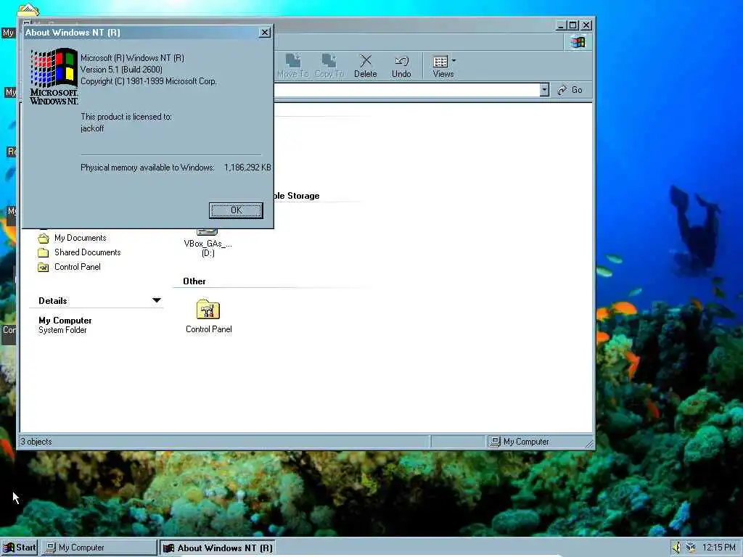Select the Windows NT logo in About dialog
This screenshot has width=743, height=557.
click(54, 75)
